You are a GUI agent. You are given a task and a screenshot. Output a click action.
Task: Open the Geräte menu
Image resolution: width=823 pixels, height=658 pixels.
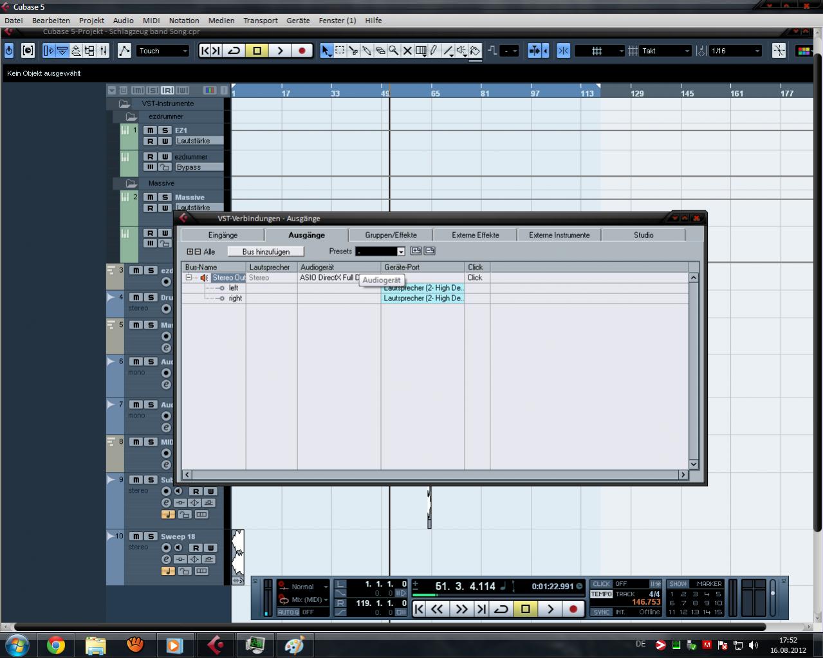pos(298,21)
